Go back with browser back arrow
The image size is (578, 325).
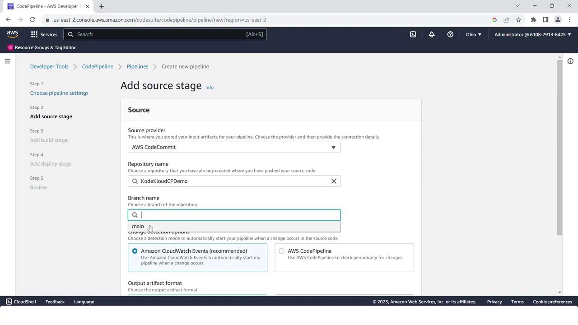(x=8, y=20)
